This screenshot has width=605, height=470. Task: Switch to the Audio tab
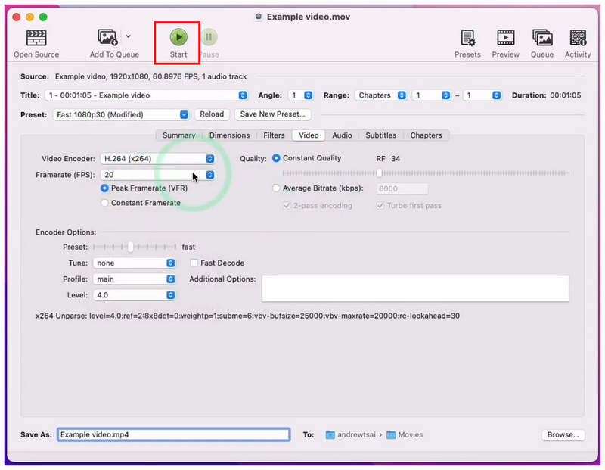(x=342, y=135)
